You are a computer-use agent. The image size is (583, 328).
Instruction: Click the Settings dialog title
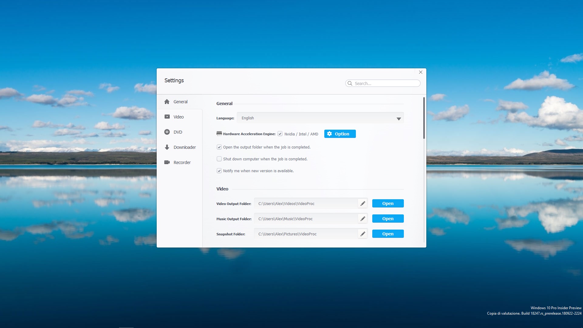pos(174,80)
